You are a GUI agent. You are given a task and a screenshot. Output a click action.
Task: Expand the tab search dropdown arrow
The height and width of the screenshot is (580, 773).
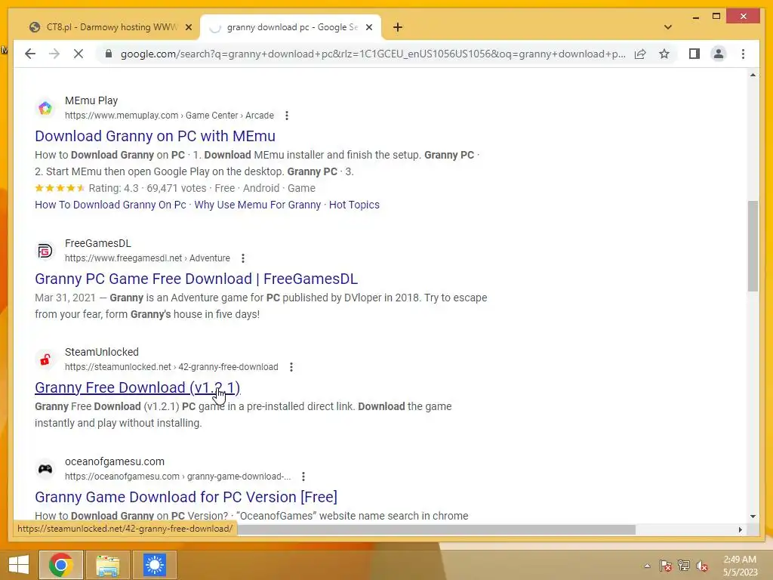(x=668, y=27)
